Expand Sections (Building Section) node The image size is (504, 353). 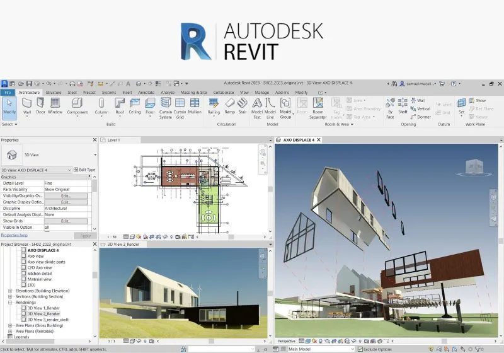point(10,296)
